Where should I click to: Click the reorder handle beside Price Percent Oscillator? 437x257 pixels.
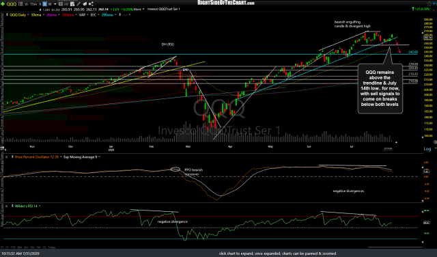point(12,157)
